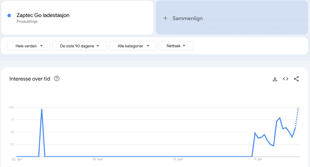This screenshot has width=310, height=167.
Task: Edit the Zaptec Go ladestasjon search term
Action: click(x=43, y=15)
